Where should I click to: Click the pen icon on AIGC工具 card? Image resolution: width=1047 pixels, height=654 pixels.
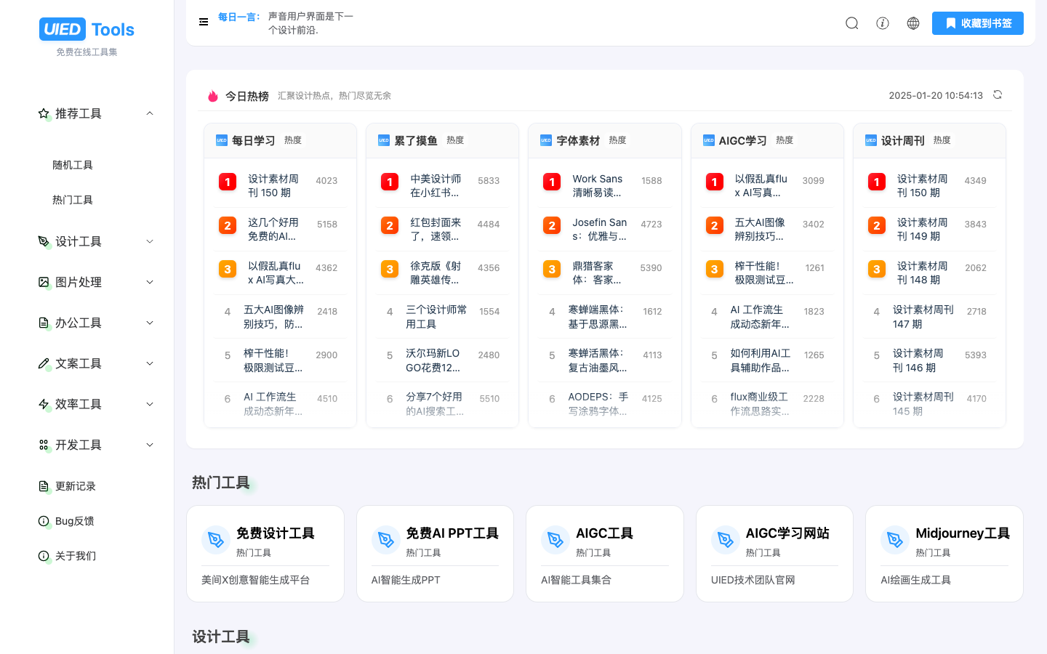click(x=555, y=540)
